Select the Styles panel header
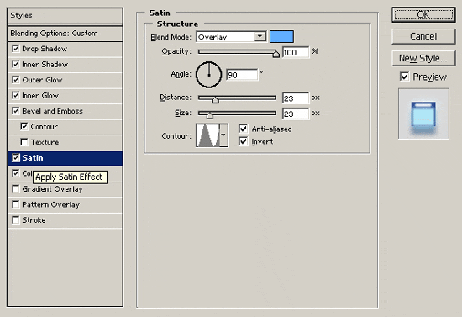Image resolution: width=462 pixels, height=317 pixels. point(65,16)
